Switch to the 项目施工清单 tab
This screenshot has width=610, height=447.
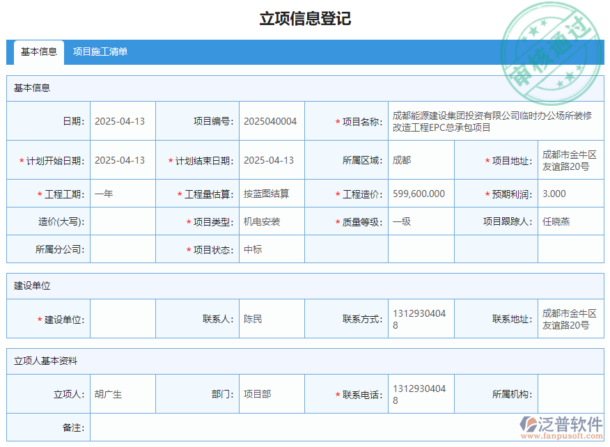99,52
